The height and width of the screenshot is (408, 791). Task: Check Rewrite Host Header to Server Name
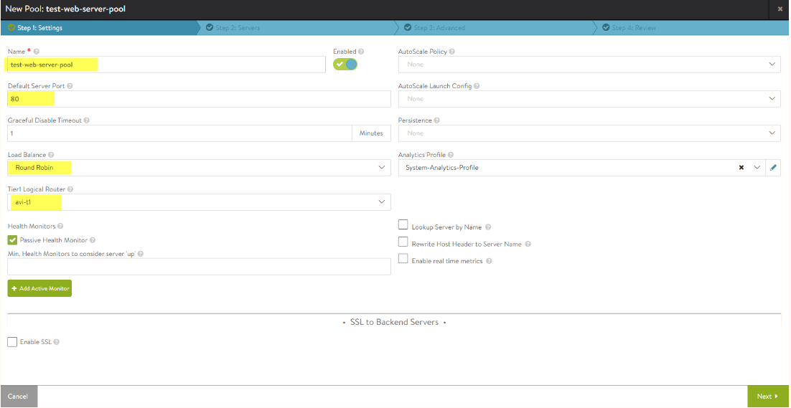click(403, 242)
